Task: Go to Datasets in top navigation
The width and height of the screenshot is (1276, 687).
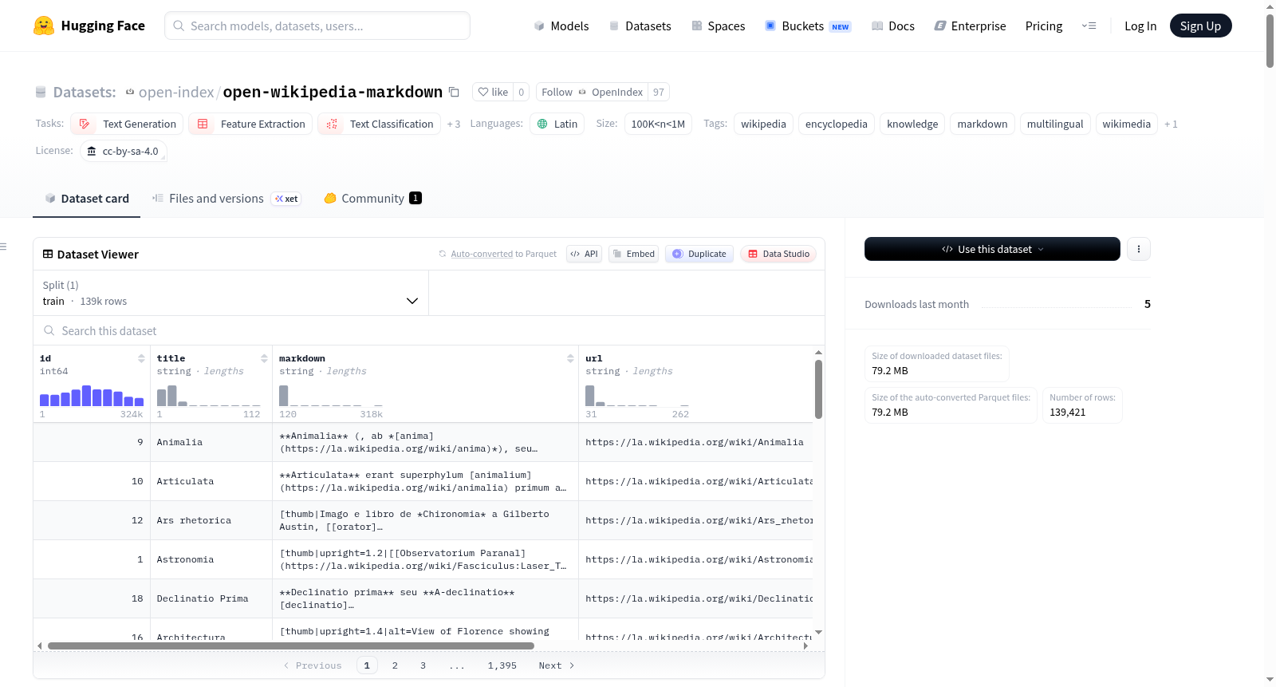Action: point(640,26)
